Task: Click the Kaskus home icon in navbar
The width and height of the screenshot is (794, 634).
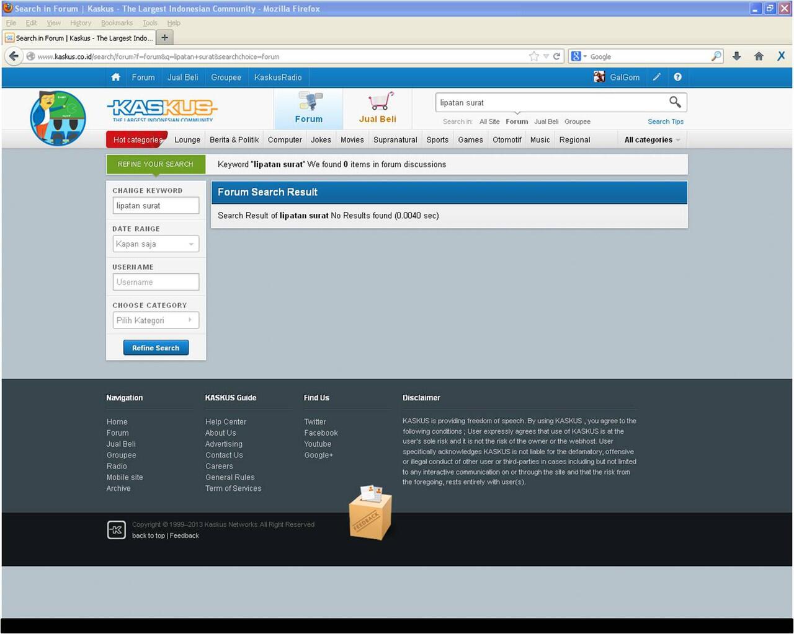Action: [115, 77]
